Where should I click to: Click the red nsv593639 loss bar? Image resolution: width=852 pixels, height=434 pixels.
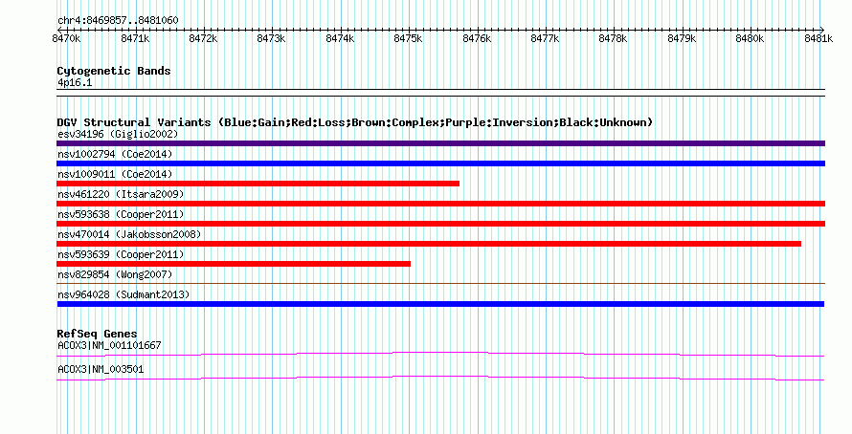click(x=234, y=264)
